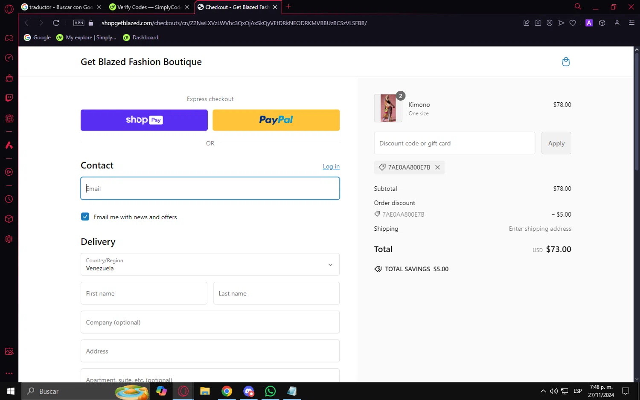
Task: Close the Verify Codes SimplyCodes tab
Action: [x=187, y=7]
